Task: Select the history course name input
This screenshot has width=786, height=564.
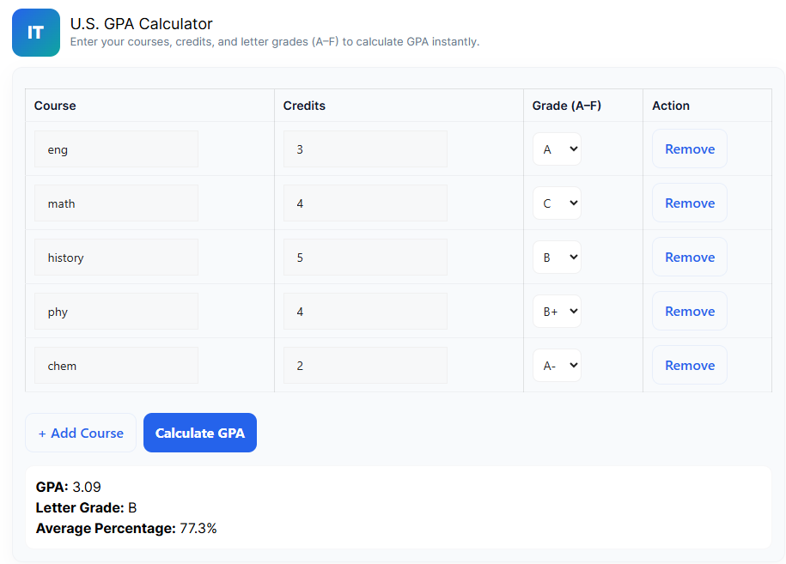Action: pyautogui.click(x=116, y=258)
